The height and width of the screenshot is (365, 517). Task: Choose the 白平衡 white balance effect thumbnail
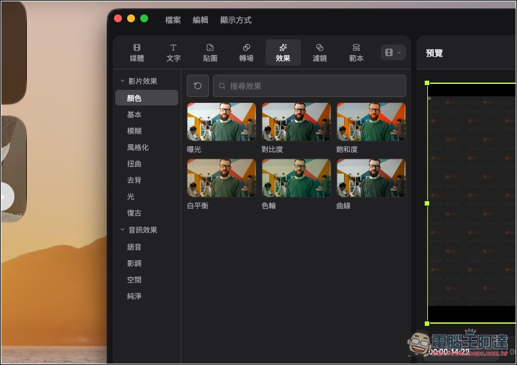(x=221, y=178)
